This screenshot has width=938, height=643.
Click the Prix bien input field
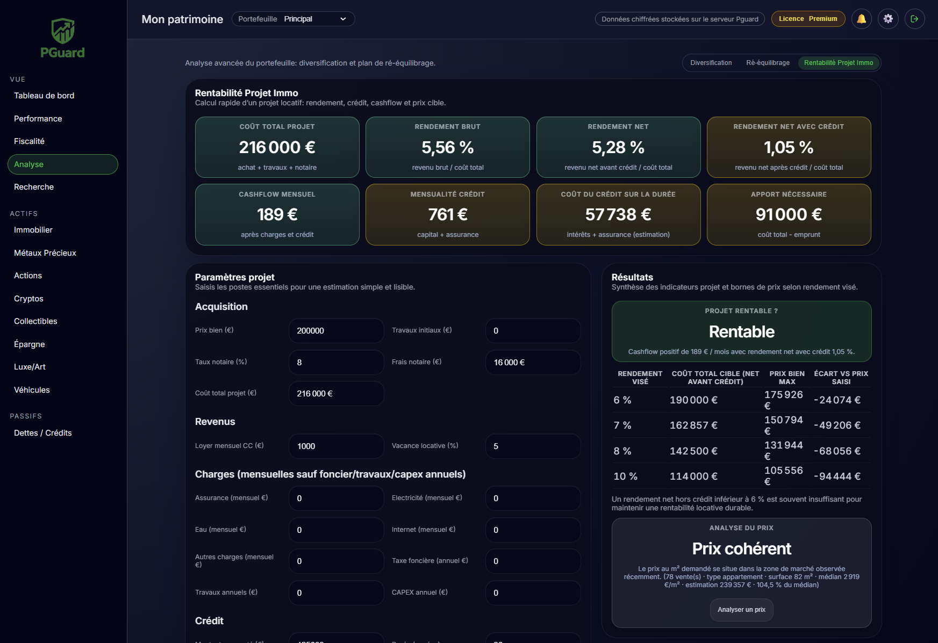pos(336,331)
